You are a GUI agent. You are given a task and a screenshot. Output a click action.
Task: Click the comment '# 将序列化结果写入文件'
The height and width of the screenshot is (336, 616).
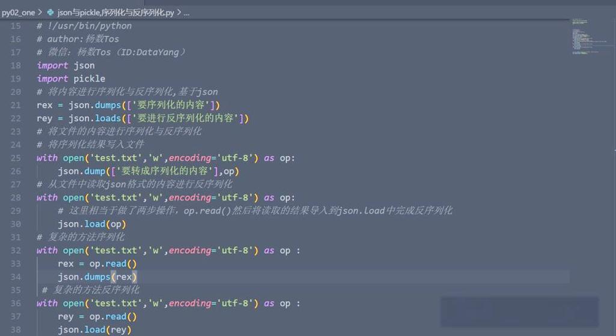(x=90, y=145)
